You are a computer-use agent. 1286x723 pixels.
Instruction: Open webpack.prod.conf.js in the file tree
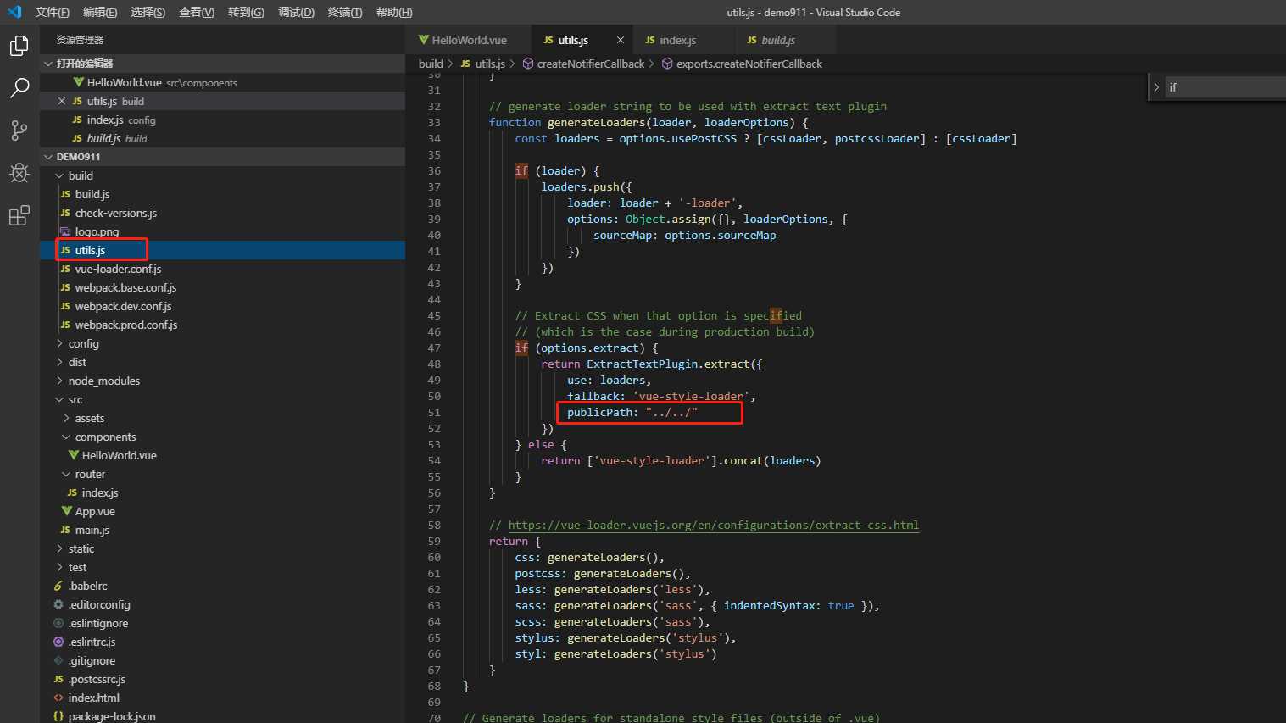[125, 325]
